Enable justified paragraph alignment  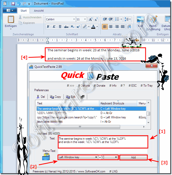pos(123,27)
